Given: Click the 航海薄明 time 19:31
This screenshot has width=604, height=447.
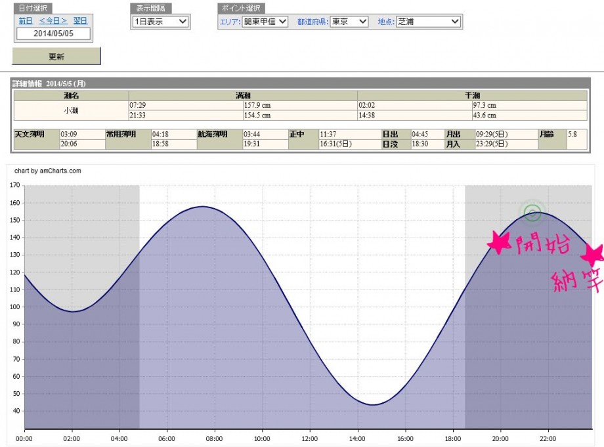Looking at the screenshot, I should coord(251,144).
